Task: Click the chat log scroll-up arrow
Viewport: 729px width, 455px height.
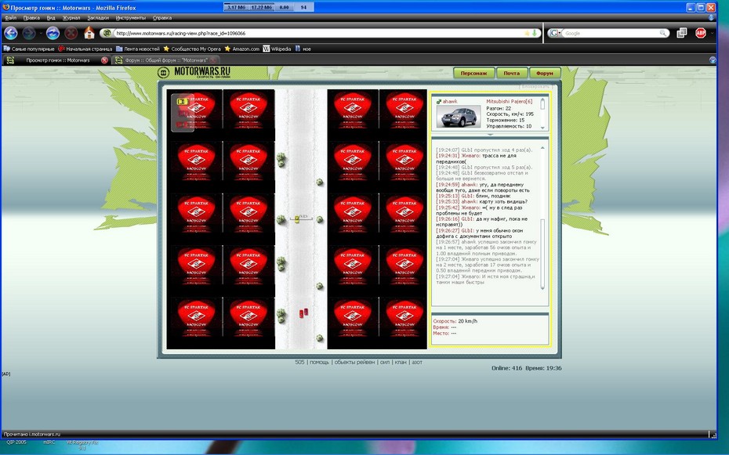Action: [x=542, y=148]
